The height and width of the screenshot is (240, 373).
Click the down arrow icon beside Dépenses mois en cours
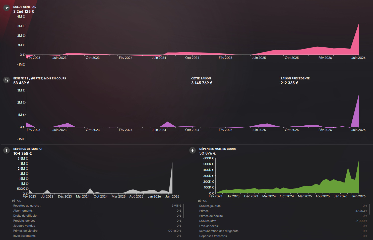[x=193, y=150]
